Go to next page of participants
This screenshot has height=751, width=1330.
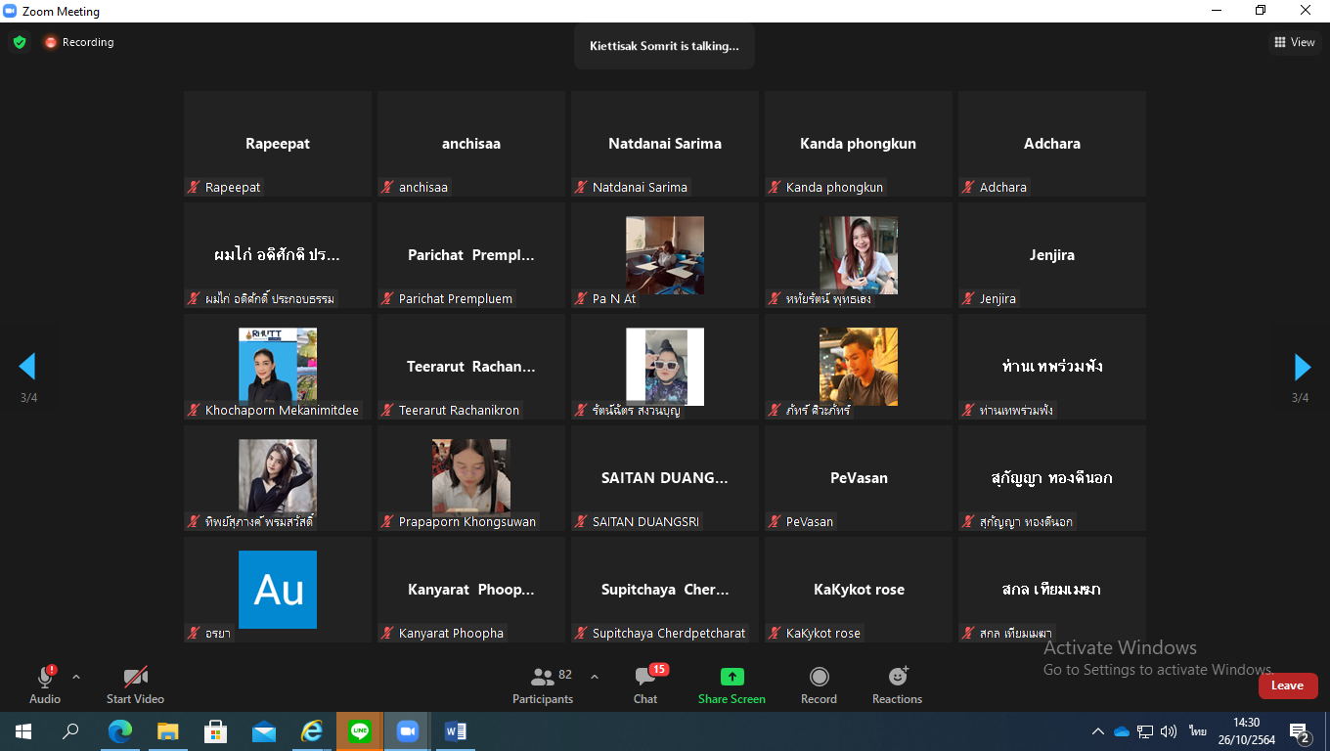(x=1302, y=367)
